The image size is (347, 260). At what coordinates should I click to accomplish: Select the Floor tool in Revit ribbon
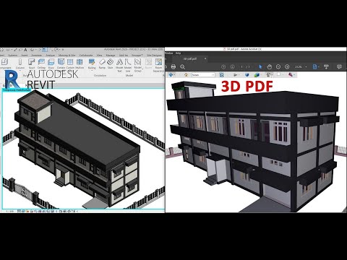[51, 64]
